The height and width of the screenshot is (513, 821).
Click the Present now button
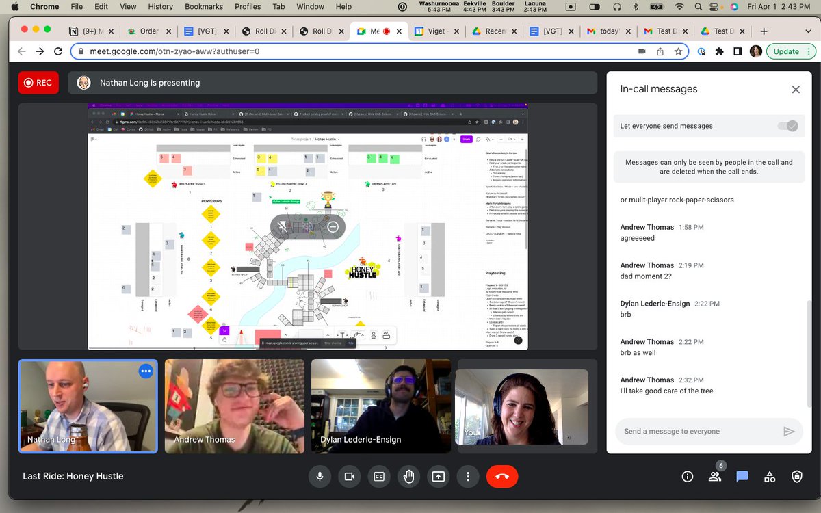438,476
